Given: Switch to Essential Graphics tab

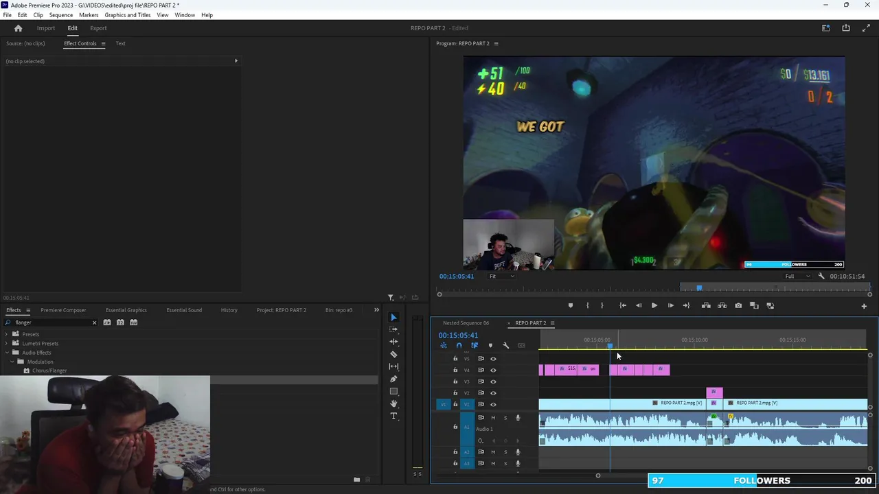Looking at the screenshot, I should pyautogui.click(x=126, y=310).
